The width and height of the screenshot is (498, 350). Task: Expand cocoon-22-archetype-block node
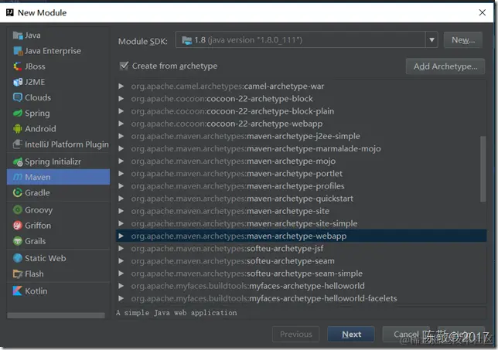tap(121, 99)
